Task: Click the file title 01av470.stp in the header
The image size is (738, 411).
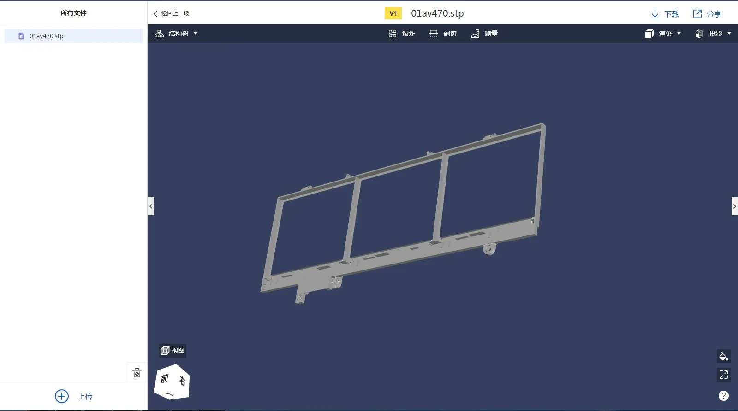Action: click(437, 13)
